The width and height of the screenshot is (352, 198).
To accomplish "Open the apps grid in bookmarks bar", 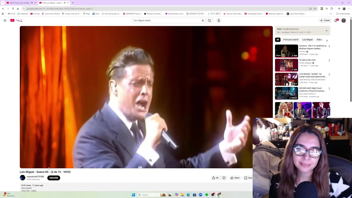I will (x=3, y=14).
